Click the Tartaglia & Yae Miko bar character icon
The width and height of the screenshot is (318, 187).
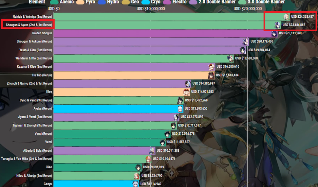[x=148, y=159]
